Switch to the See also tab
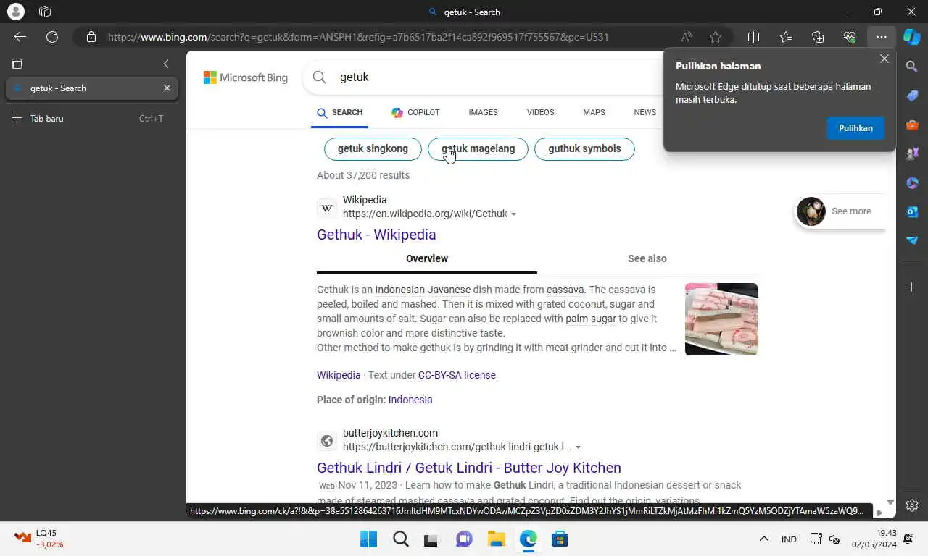928x556 pixels. click(x=647, y=258)
